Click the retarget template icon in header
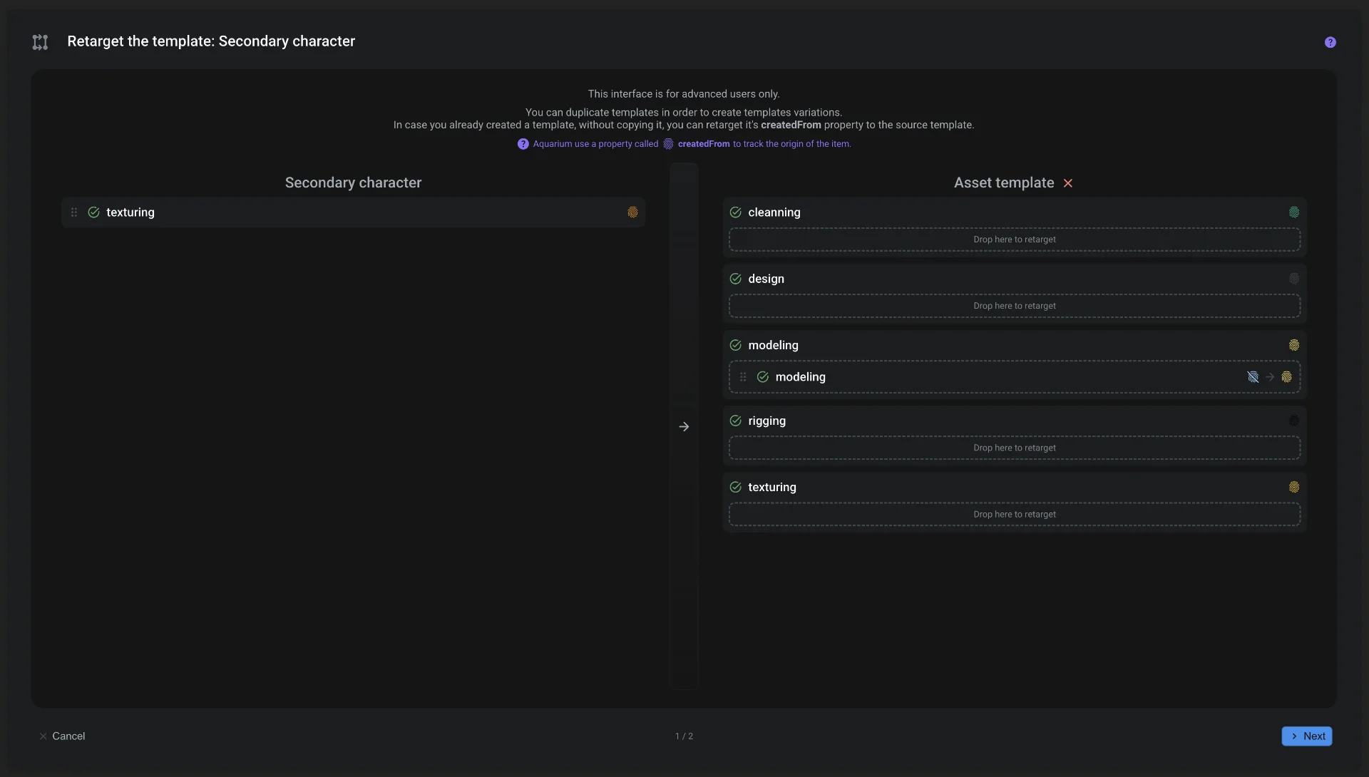The height and width of the screenshot is (777, 1369). tap(40, 42)
